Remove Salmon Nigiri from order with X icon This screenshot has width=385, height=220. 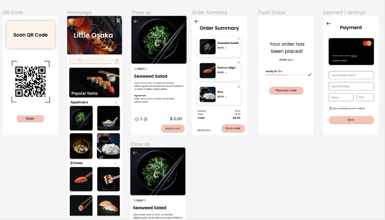(239, 63)
